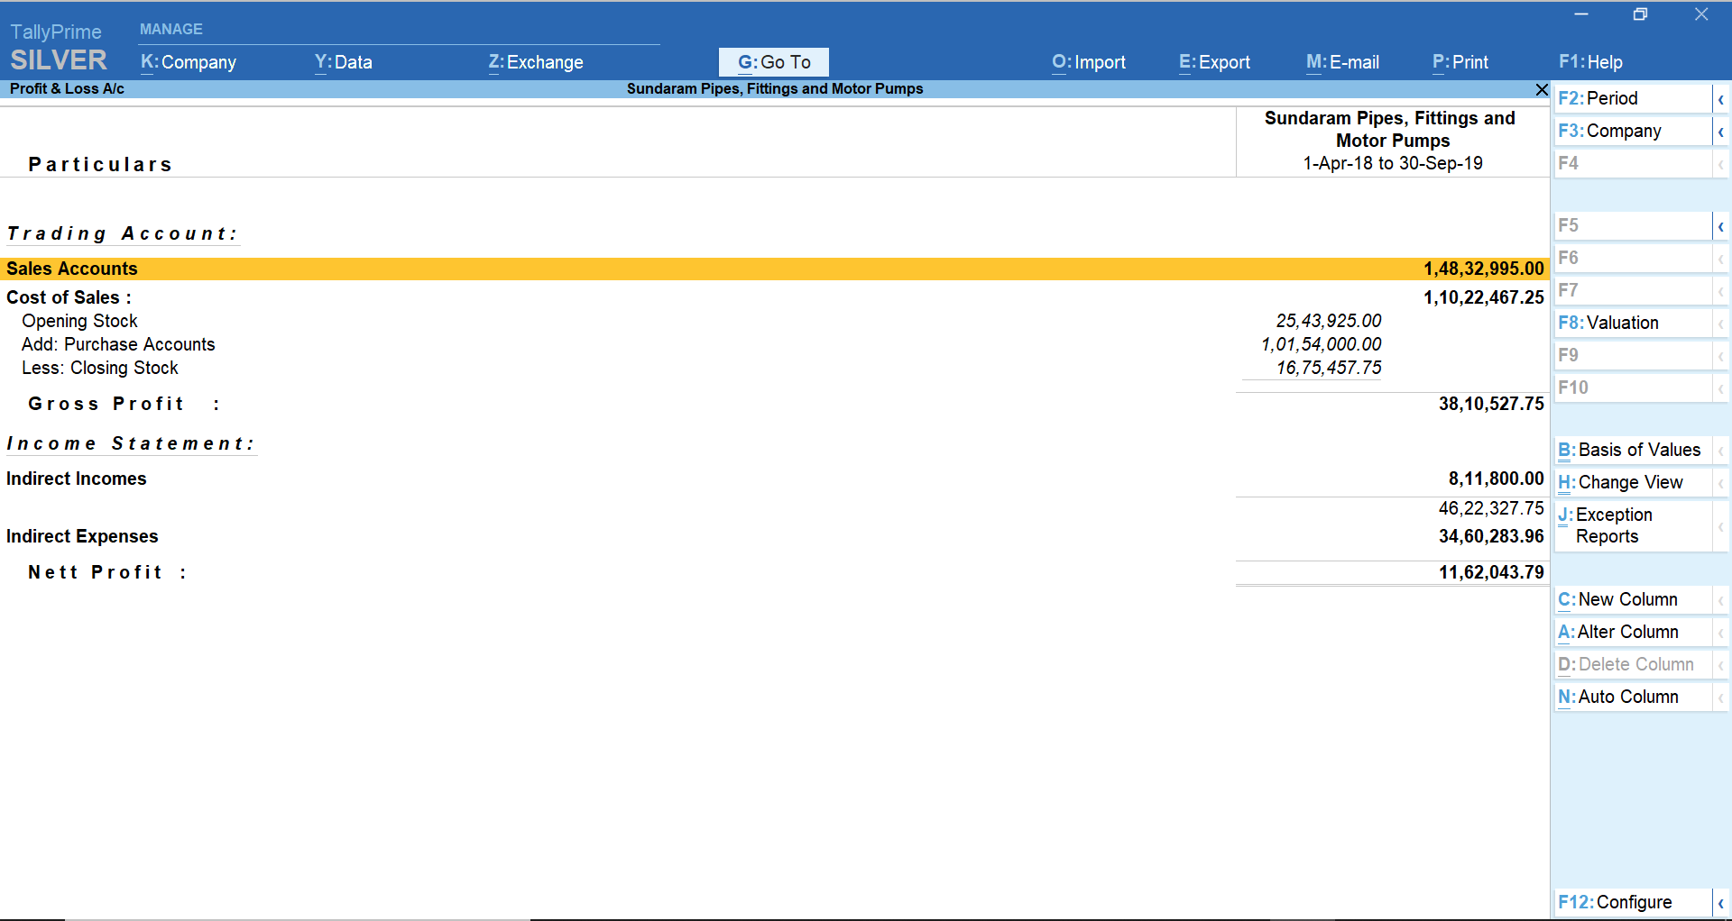This screenshot has height=921, width=1732.
Task: Select the Indirect Incomes row
Action: click(774, 479)
